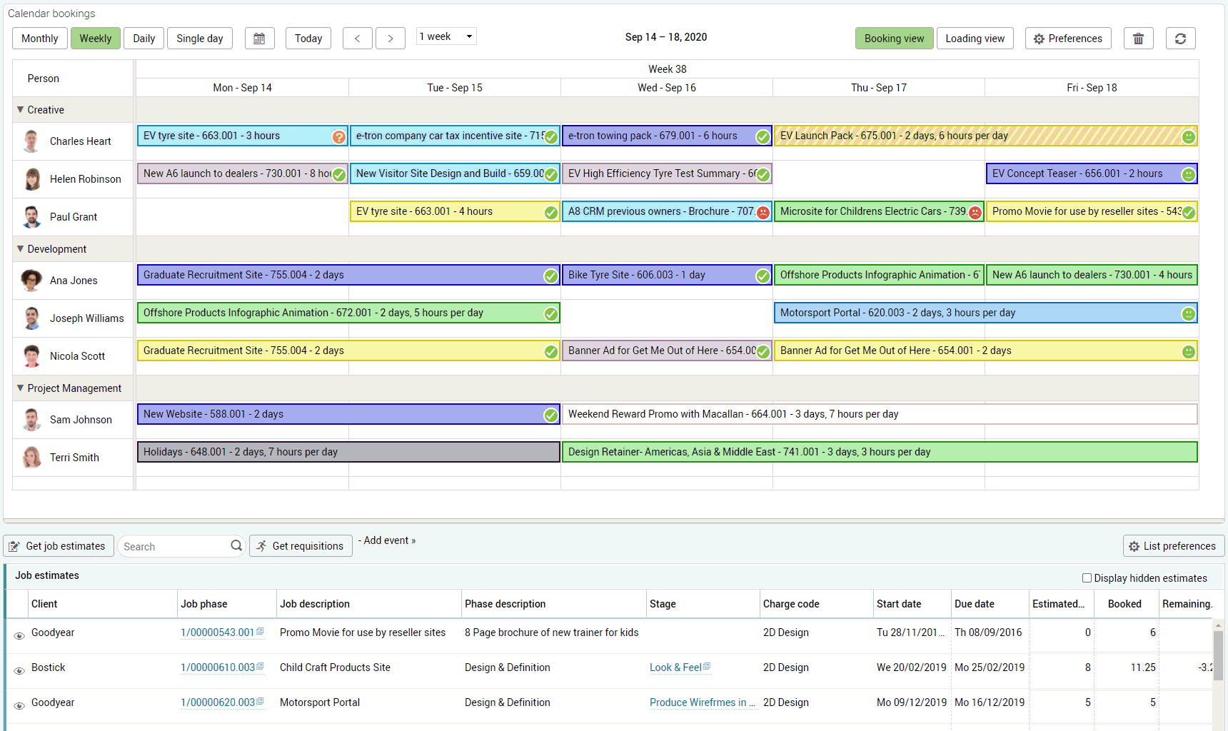The height and width of the screenshot is (731, 1228).
Task: Collapse the Development group
Action: [19, 248]
